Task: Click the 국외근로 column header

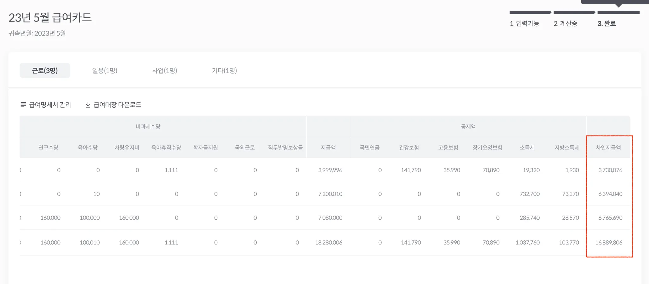Action: (x=245, y=148)
